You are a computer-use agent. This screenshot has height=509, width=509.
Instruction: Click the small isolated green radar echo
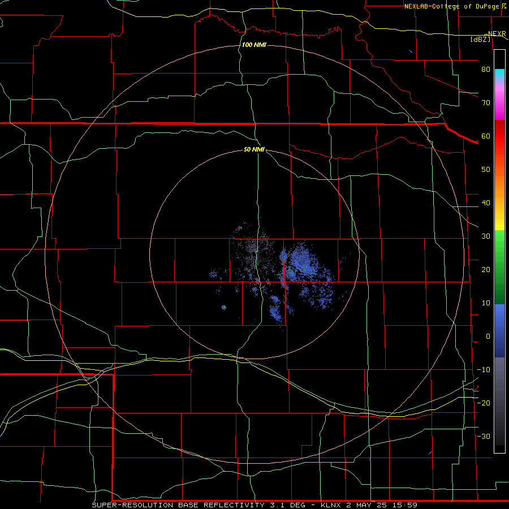(x=223, y=307)
